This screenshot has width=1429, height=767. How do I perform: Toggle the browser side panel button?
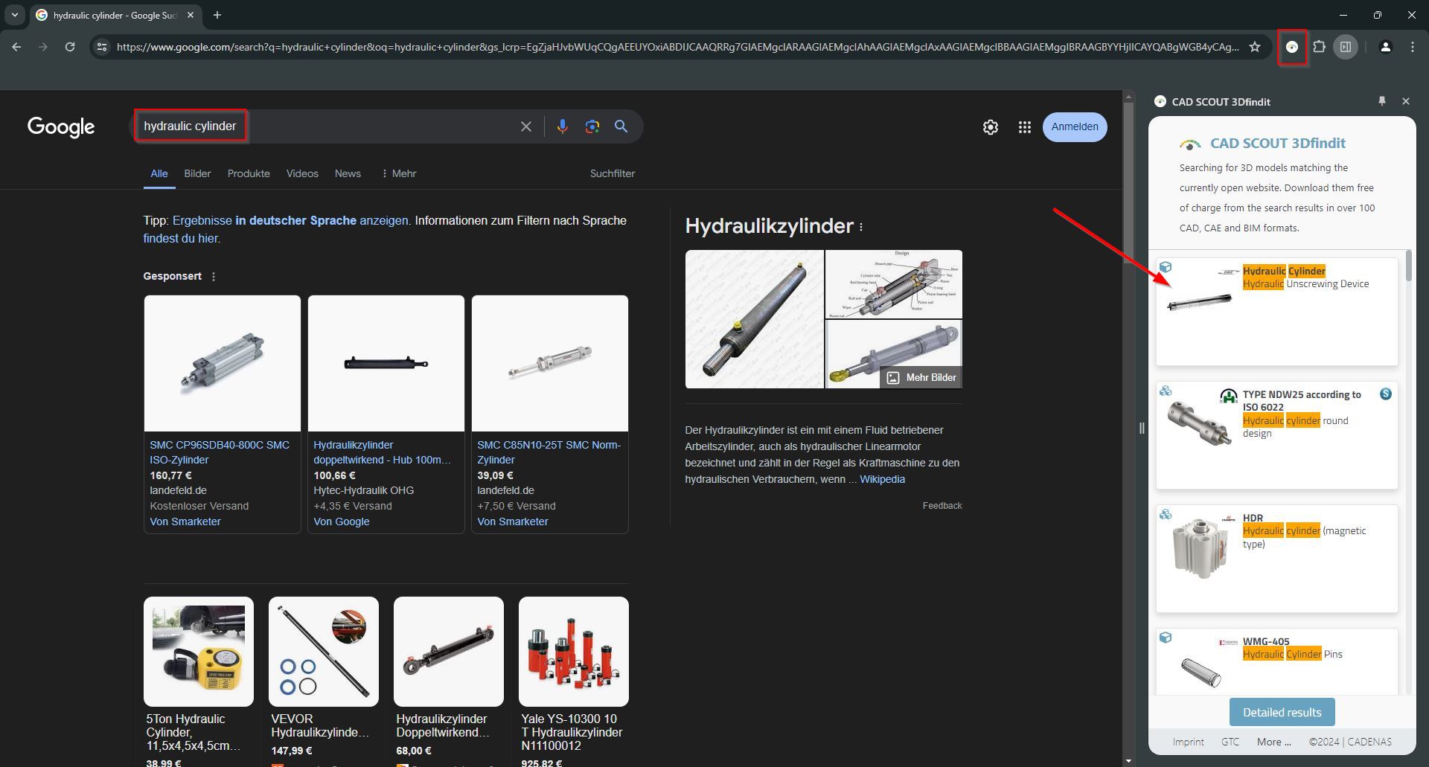(1346, 47)
